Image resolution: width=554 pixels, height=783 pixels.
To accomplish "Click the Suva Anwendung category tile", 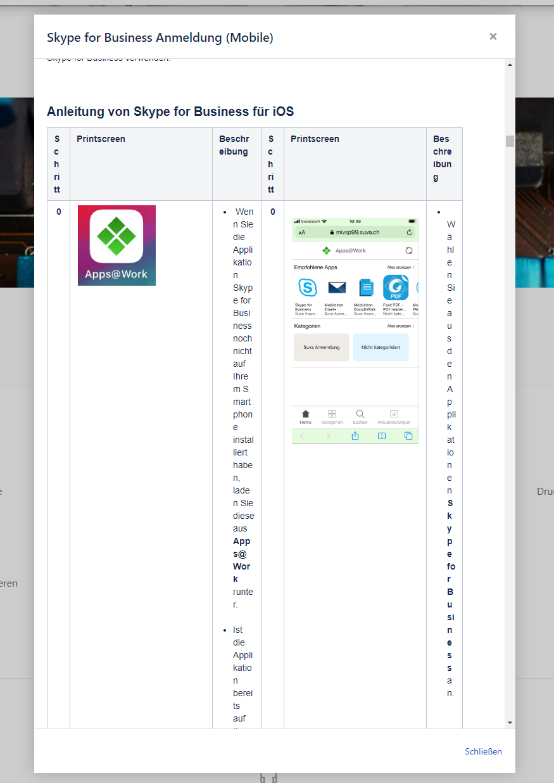I will [x=322, y=347].
